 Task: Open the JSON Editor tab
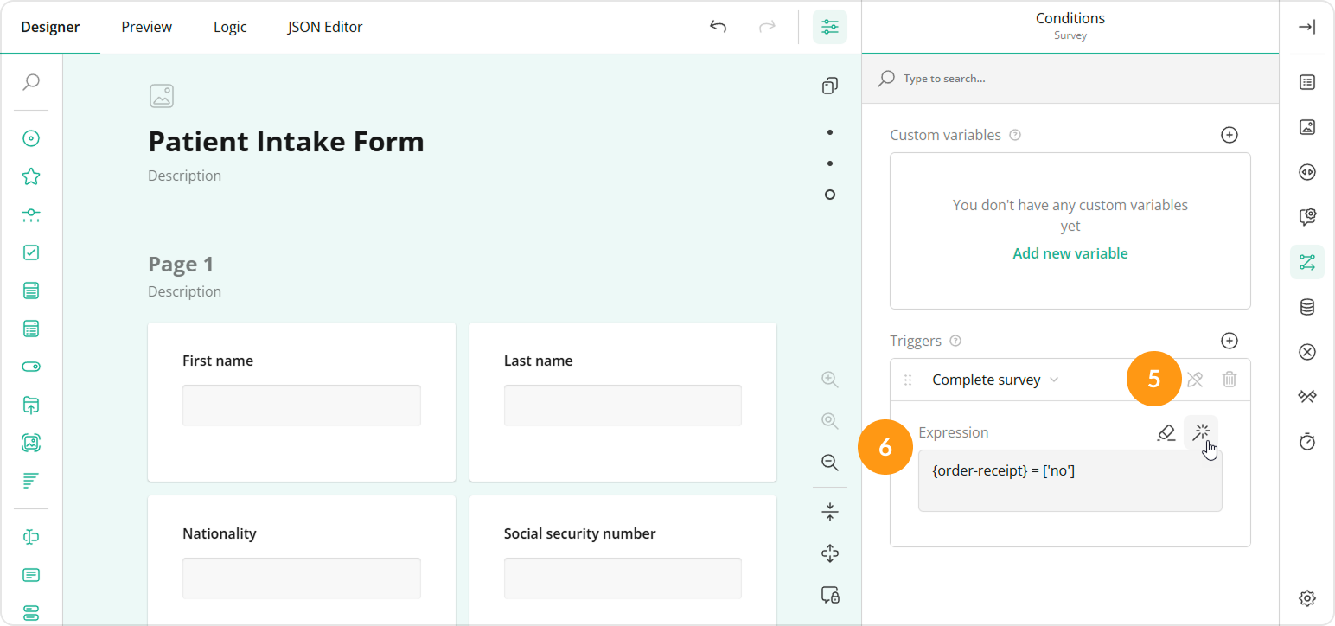[x=324, y=27]
